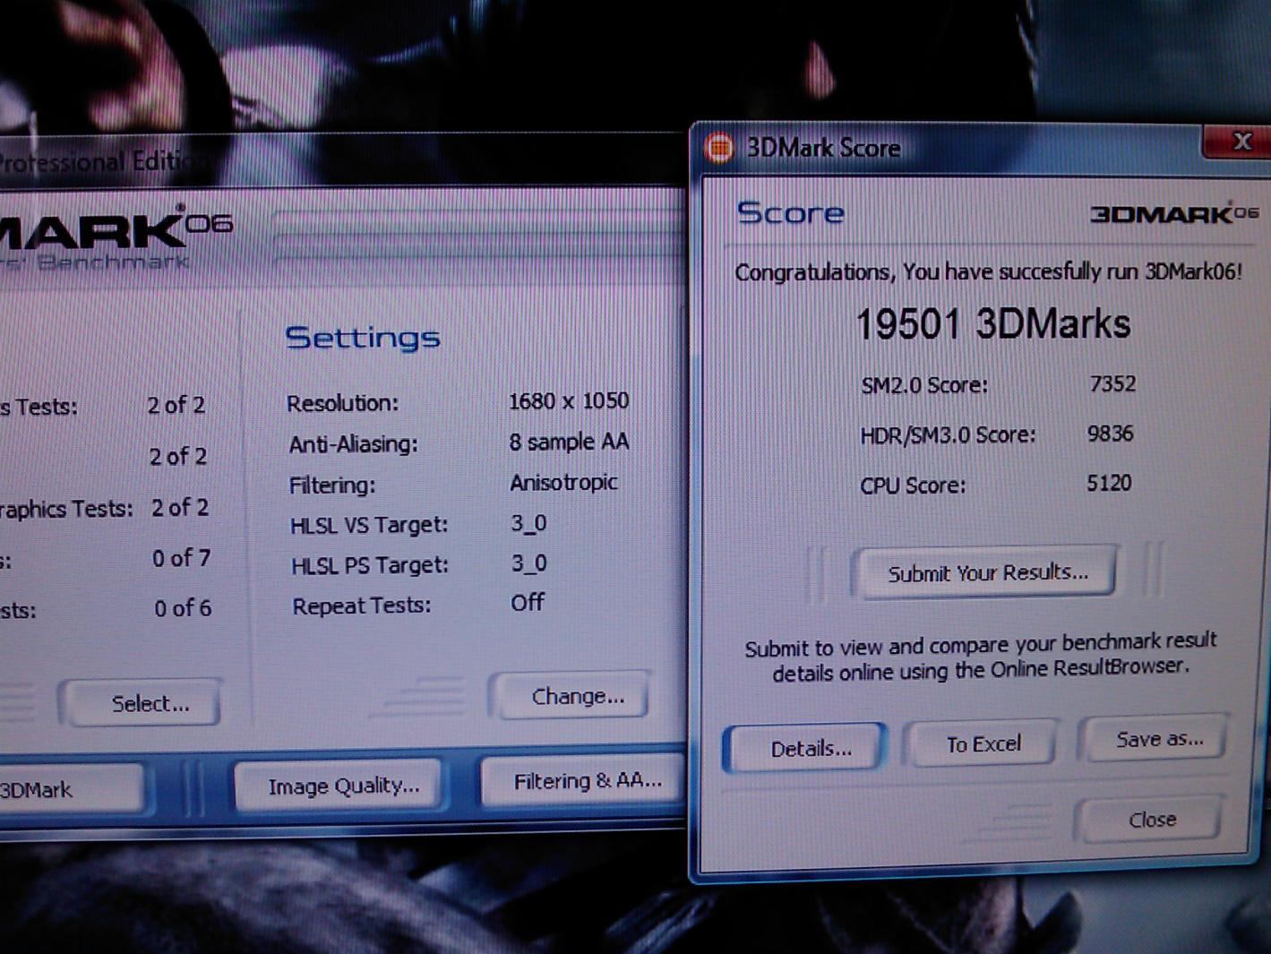
Task: Click the 3DMark Score window icon
Action: (718, 147)
